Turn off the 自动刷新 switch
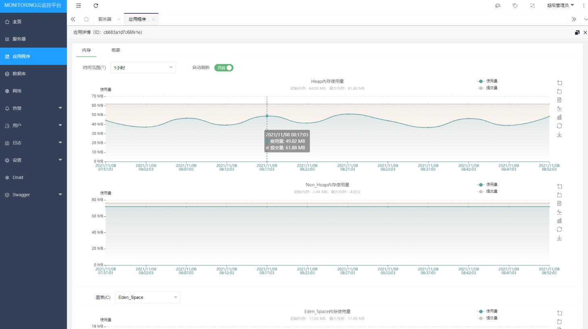The height and width of the screenshot is (329, 588). 224,68
